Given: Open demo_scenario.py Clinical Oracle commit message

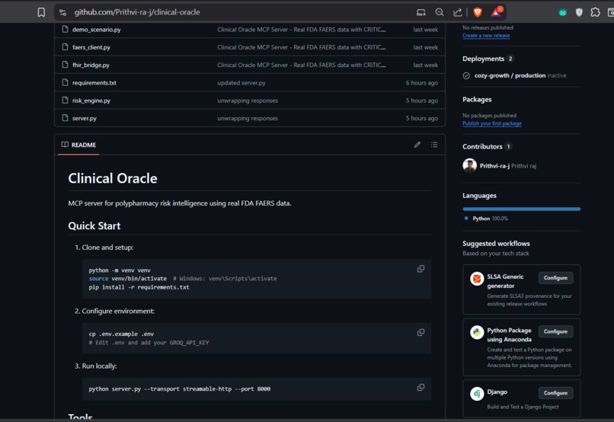Looking at the screenshot, I should [x=301, y=30].
